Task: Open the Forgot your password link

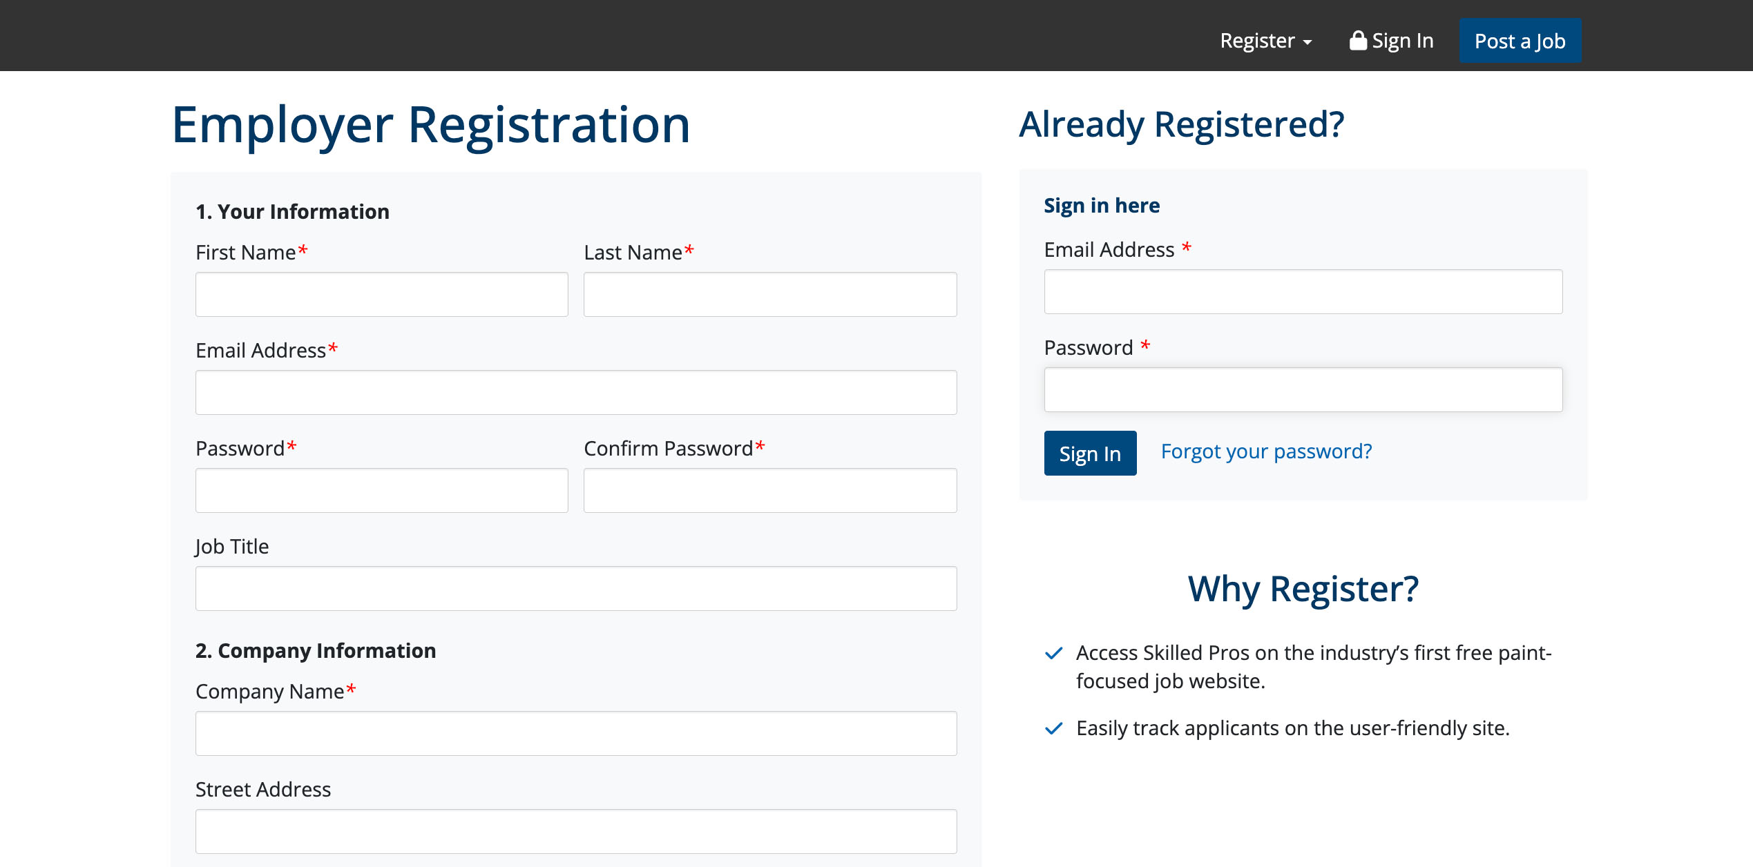Action: coord(1266,451)
